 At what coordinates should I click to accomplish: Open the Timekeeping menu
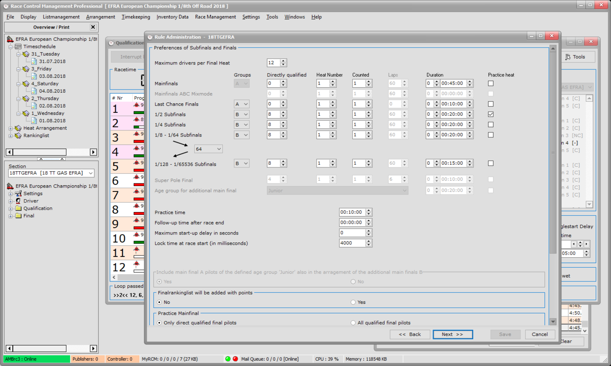point(136,17)
